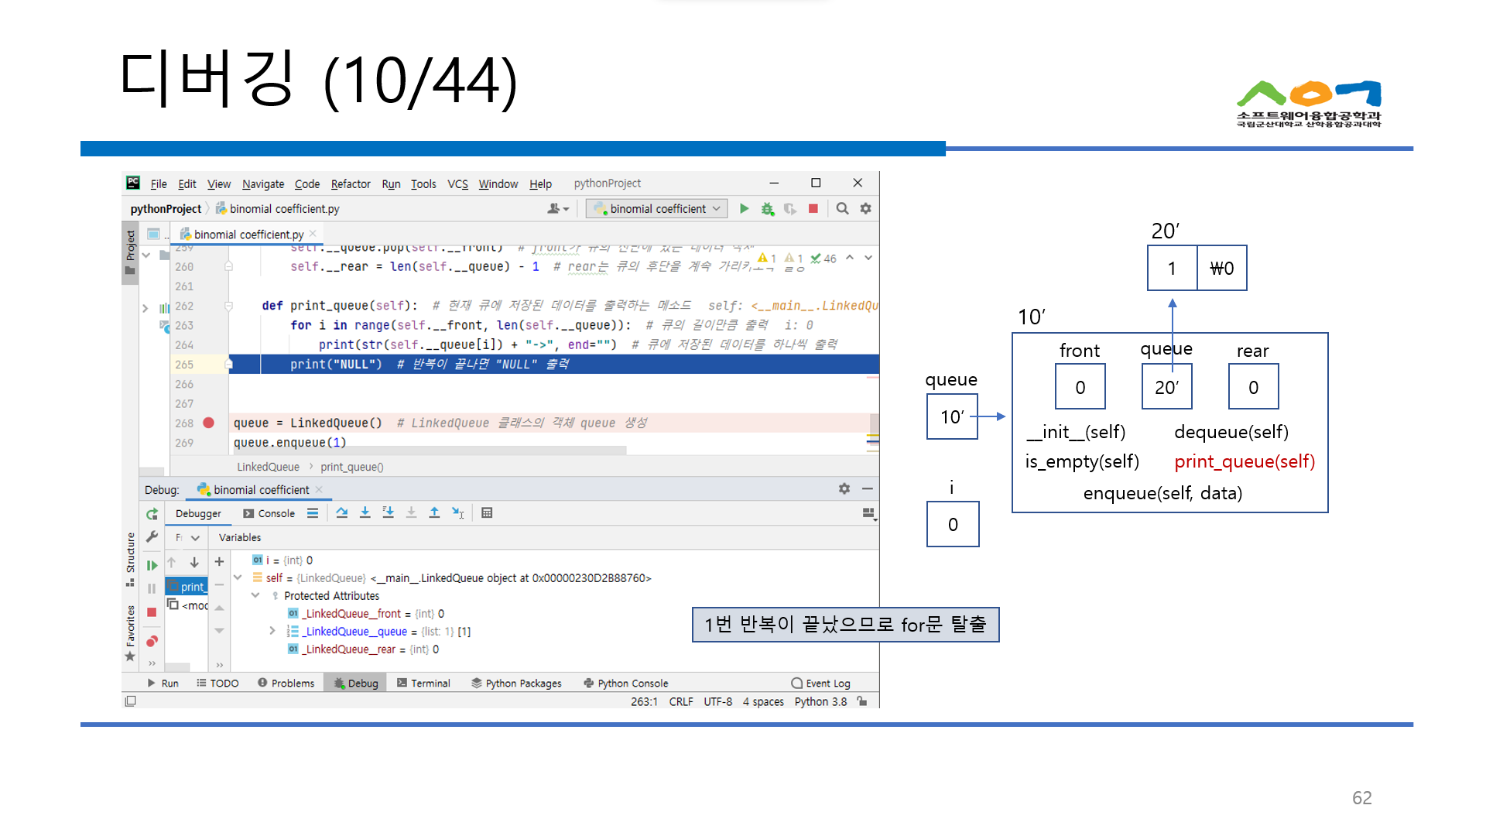Viewport: 1486px width, 836px height.
Task: Click the user account icon in toolbar
Action: click(x=557, y=209)
